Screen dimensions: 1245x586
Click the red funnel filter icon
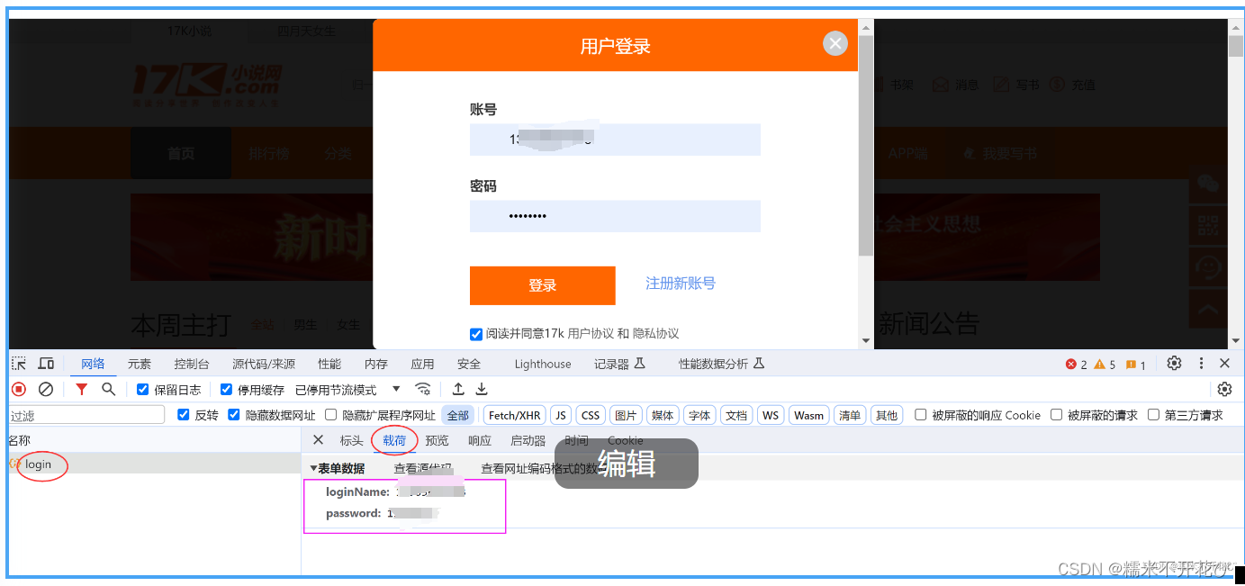pyautogui.click(x=81, y=388)
